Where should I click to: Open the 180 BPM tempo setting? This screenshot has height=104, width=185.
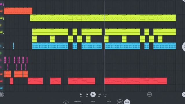(99, 95)
